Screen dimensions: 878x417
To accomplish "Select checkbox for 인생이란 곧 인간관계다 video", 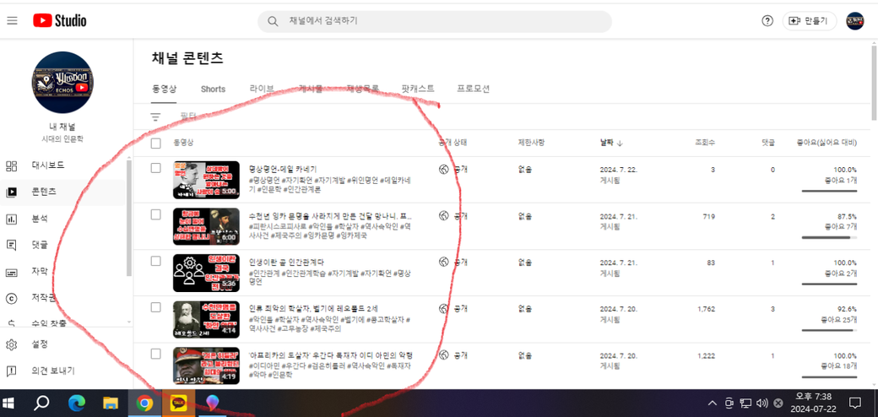I will pyautogui.click(x=155, y=262).
